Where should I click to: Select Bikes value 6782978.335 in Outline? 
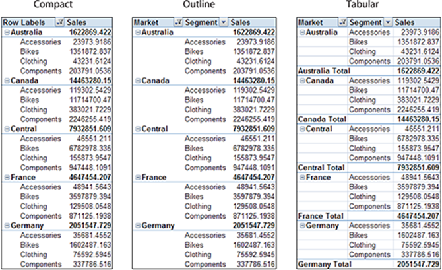tap(254, 149)
